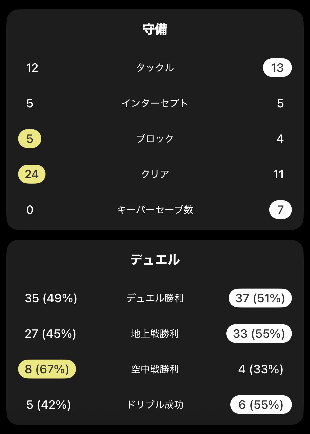Tap the yellow 5 blocks badge
The image size is (310, 434).
[30, 139]
